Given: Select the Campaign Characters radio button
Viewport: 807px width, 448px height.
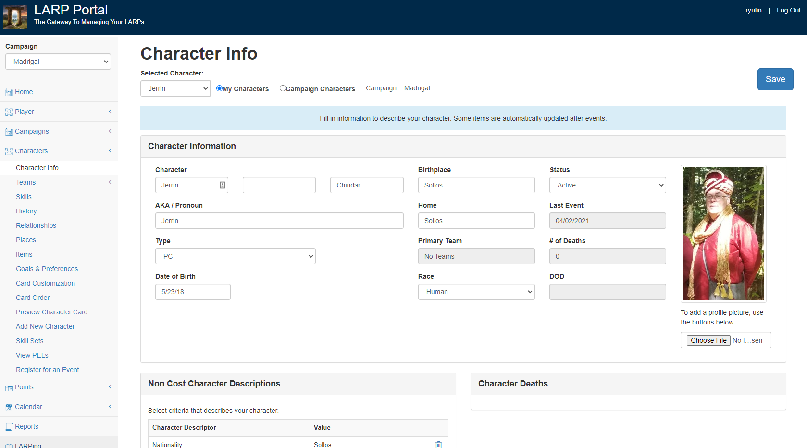Looking at the screenshot, I should [283, 88].
